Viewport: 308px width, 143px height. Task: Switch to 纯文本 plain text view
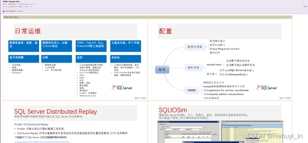[x=305, y=6]
